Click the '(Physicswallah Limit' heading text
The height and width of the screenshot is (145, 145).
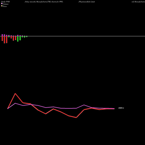coord(87,2)
